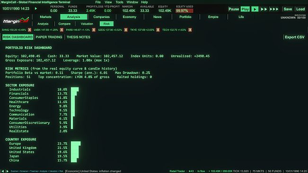Open the Tools menu
The image size is (308, 173).
click(x=119, y=2)
